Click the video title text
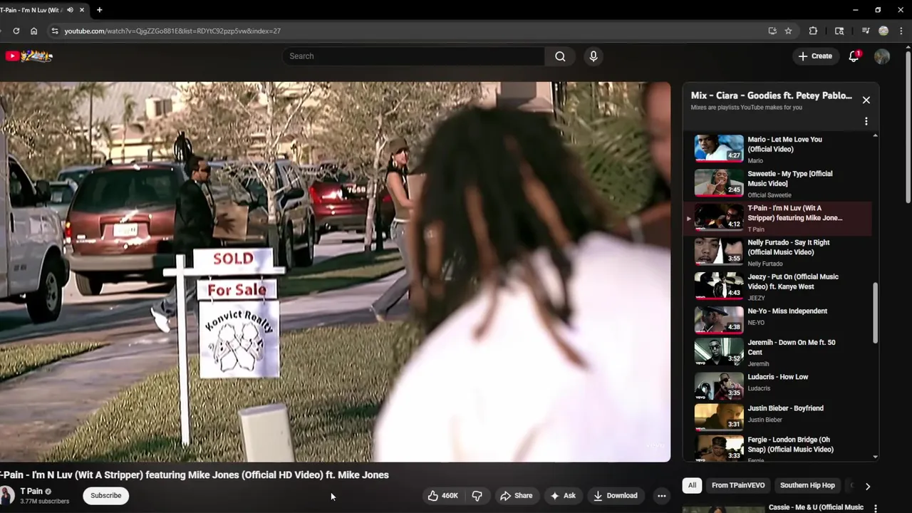 coord(195,475)
